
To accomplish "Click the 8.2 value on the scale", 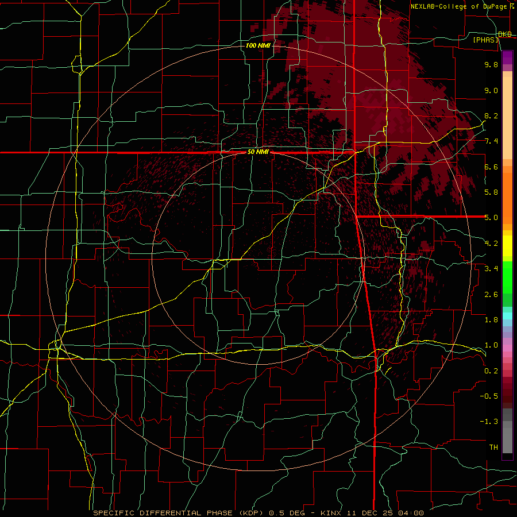I will click(491, 115).
